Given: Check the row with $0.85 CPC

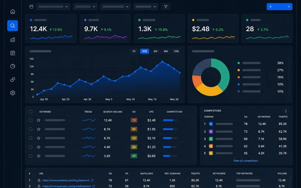Looking at the screenshot, I should [x=30, y=156].
